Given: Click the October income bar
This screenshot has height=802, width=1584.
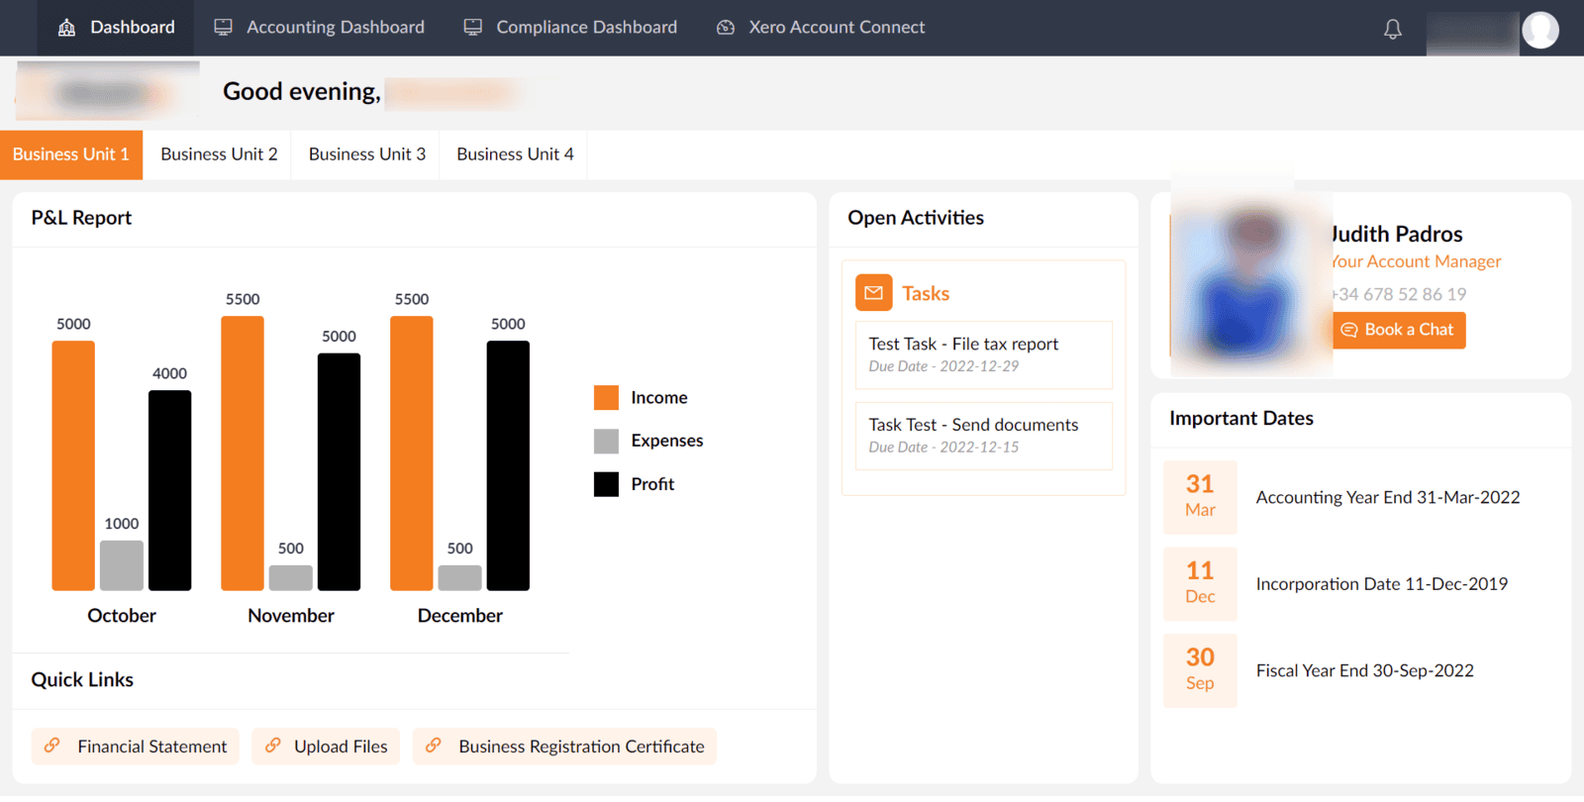Looking at the screenshot, I should (73, 465).
